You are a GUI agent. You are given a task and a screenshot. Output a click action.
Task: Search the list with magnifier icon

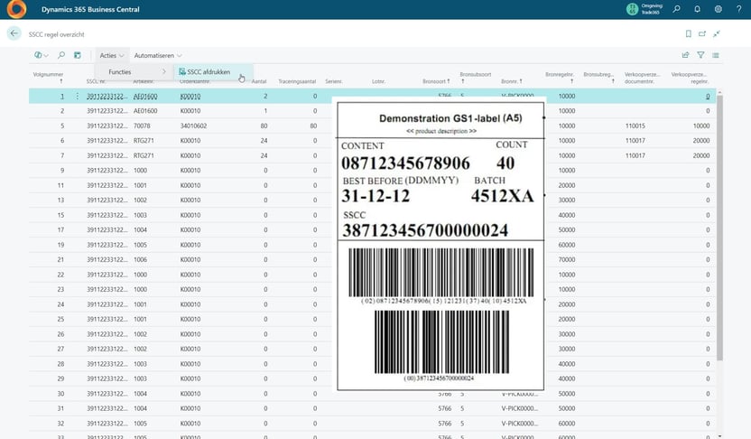[61, 55]
